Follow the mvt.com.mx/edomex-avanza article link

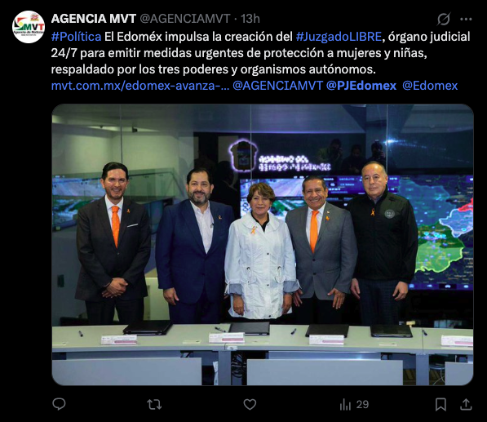pos(140,86)
